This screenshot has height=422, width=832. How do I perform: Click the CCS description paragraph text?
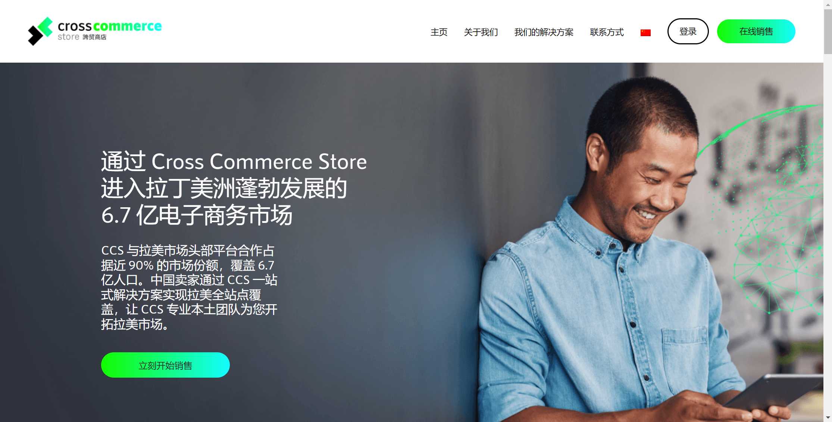(x=189, y=287)
